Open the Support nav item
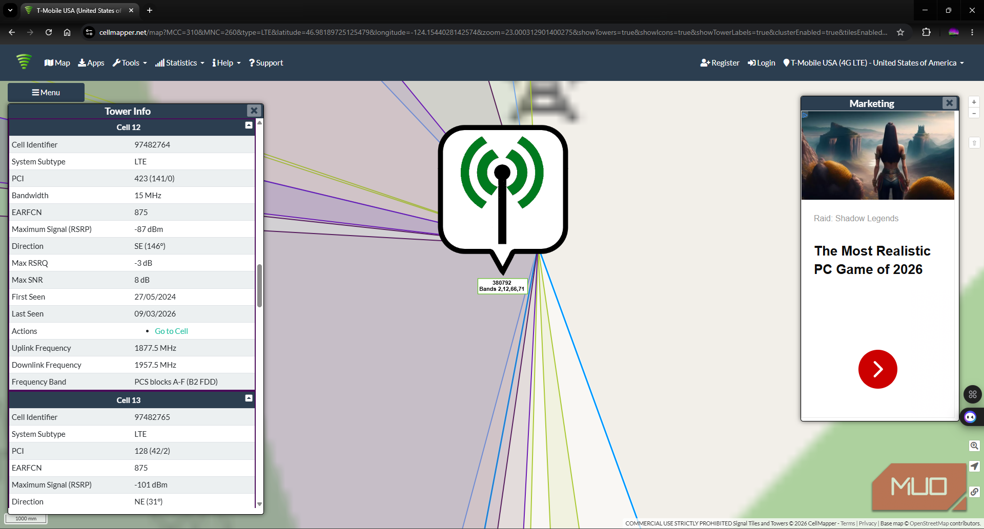 266,63
